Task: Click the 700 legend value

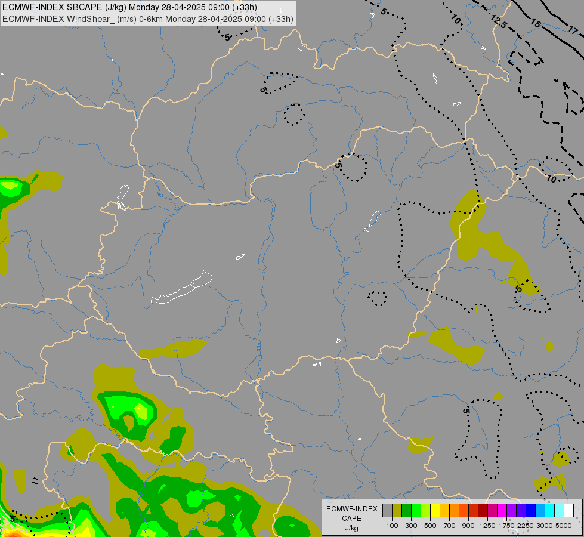Action: [450, 526]
